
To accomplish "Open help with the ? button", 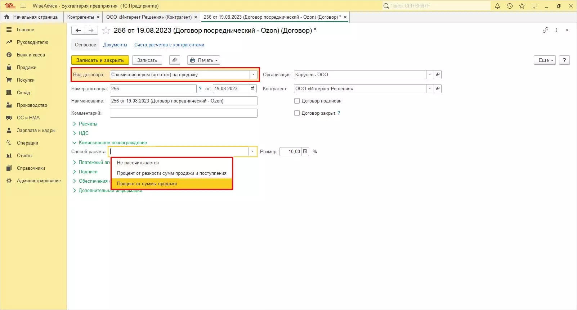I will click(x=564, y=60).
